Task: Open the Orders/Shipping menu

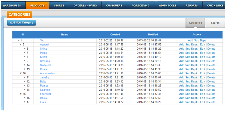Action: tap(85, 5)
